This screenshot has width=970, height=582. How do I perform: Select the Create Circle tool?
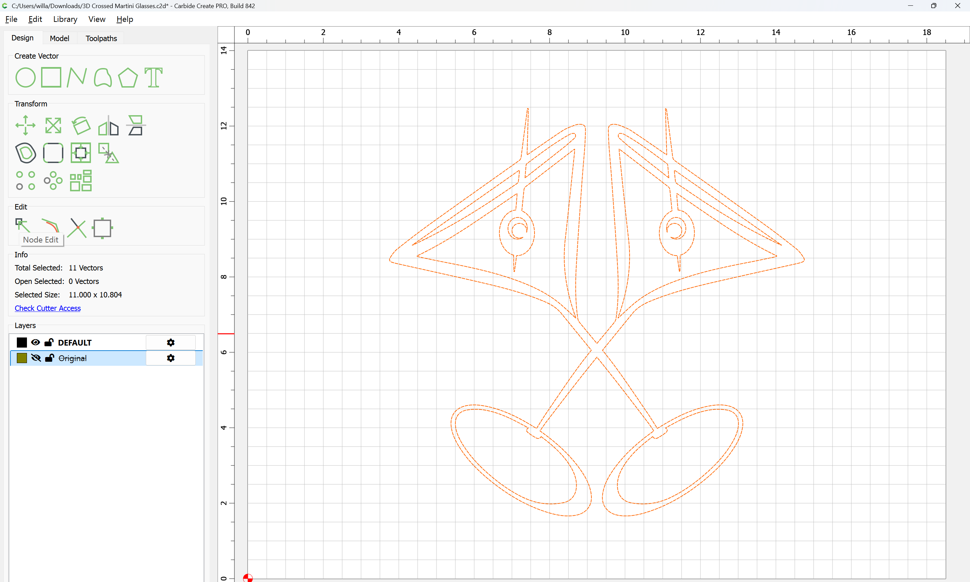pyautogui.click(x=25, y=77)
